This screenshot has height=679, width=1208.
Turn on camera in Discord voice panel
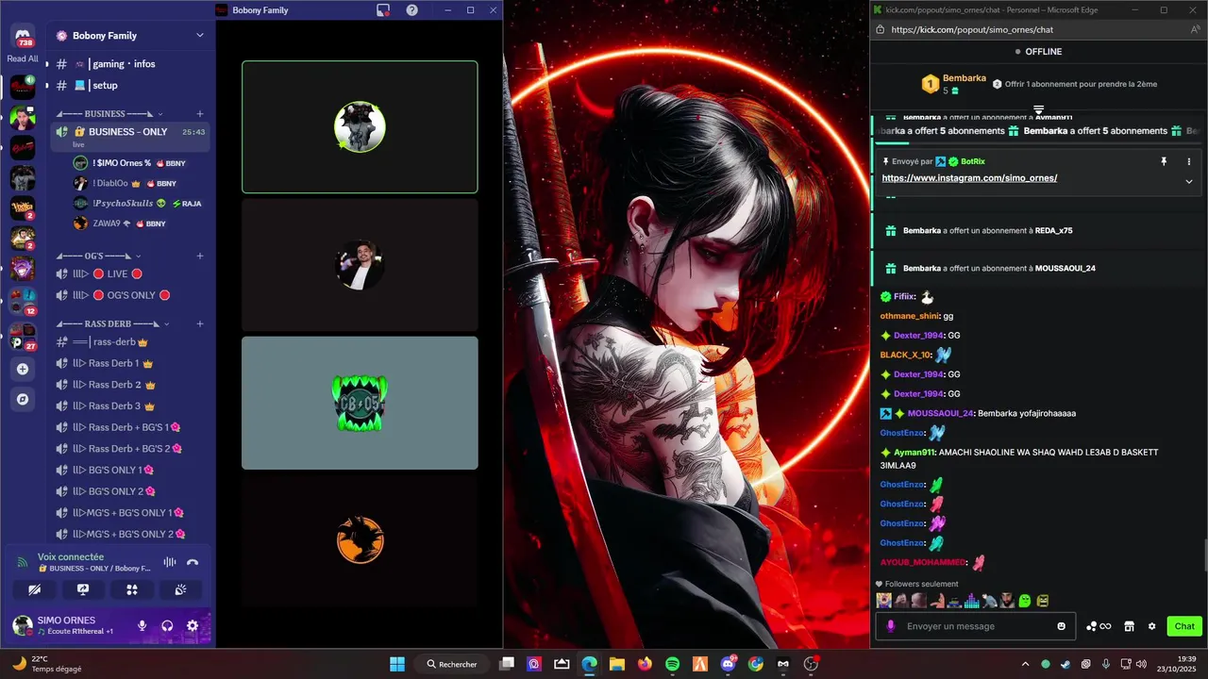point(35,589)
